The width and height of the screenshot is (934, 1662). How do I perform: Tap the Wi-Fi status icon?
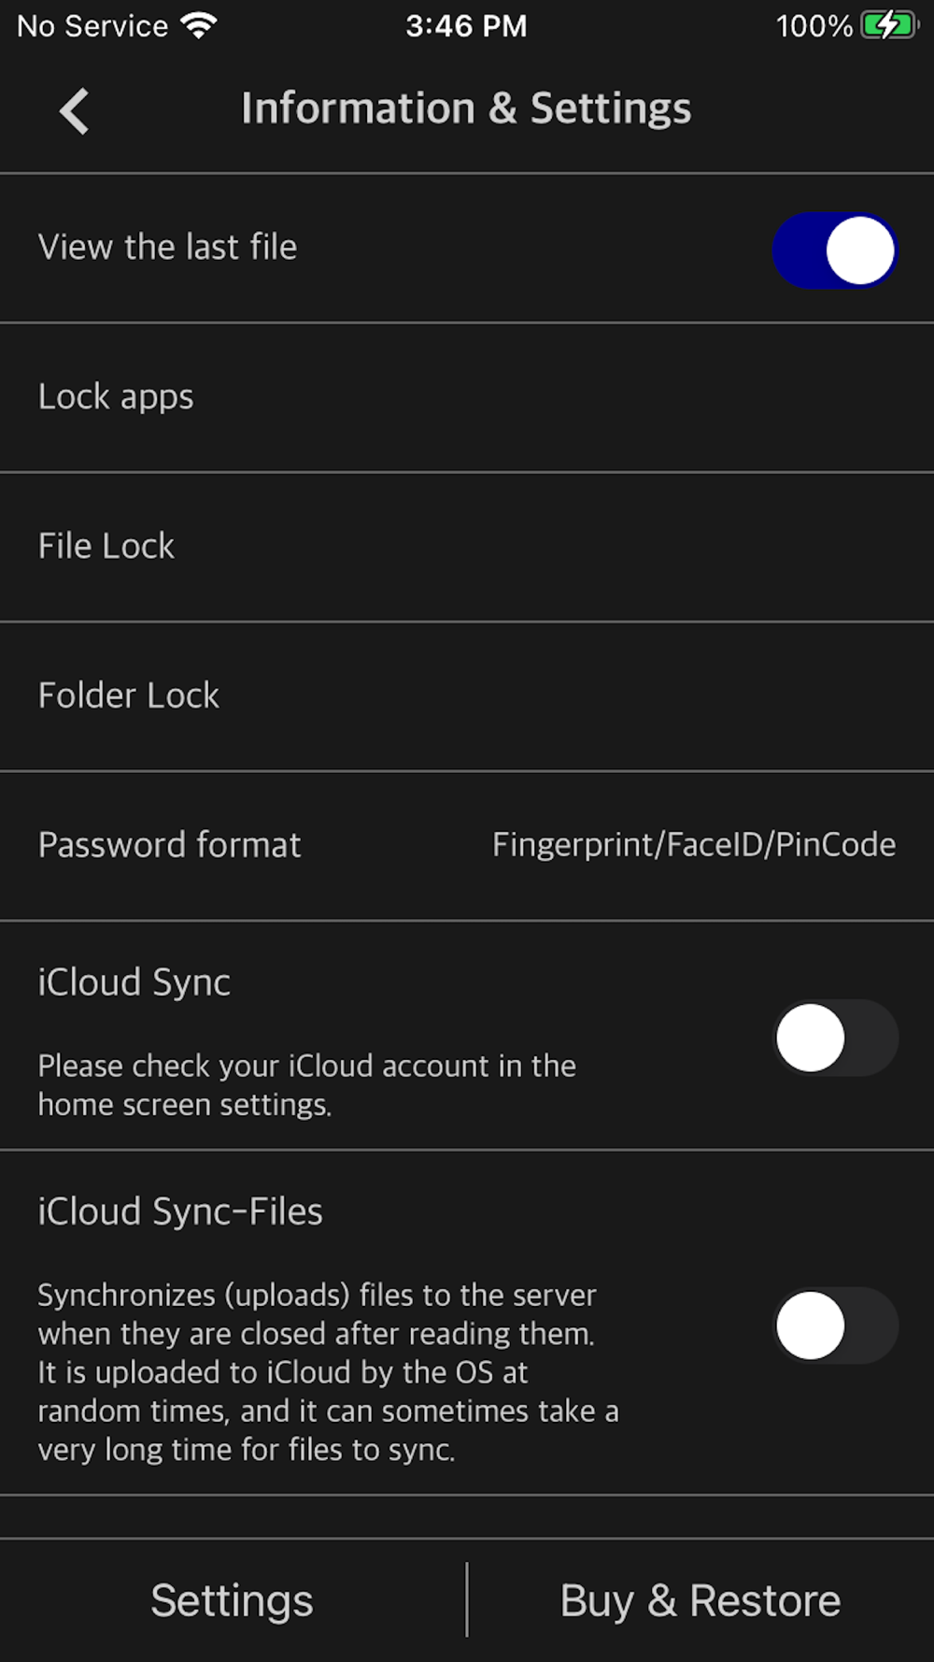(198, 25)
